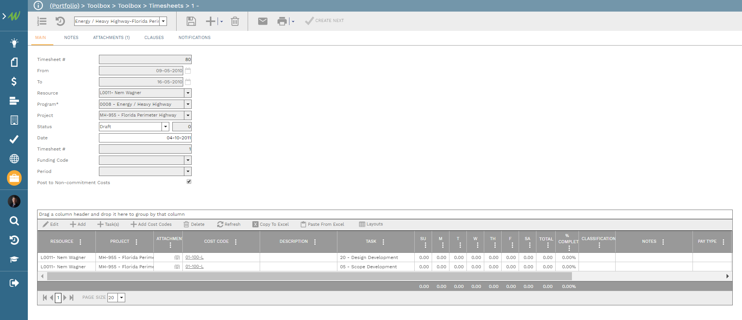Click Delete in the grid toolbar
The image size is (742, 320).
tap(194, 224)
